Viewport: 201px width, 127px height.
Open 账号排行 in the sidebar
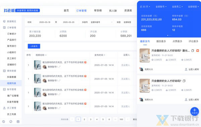pos(12,46)
